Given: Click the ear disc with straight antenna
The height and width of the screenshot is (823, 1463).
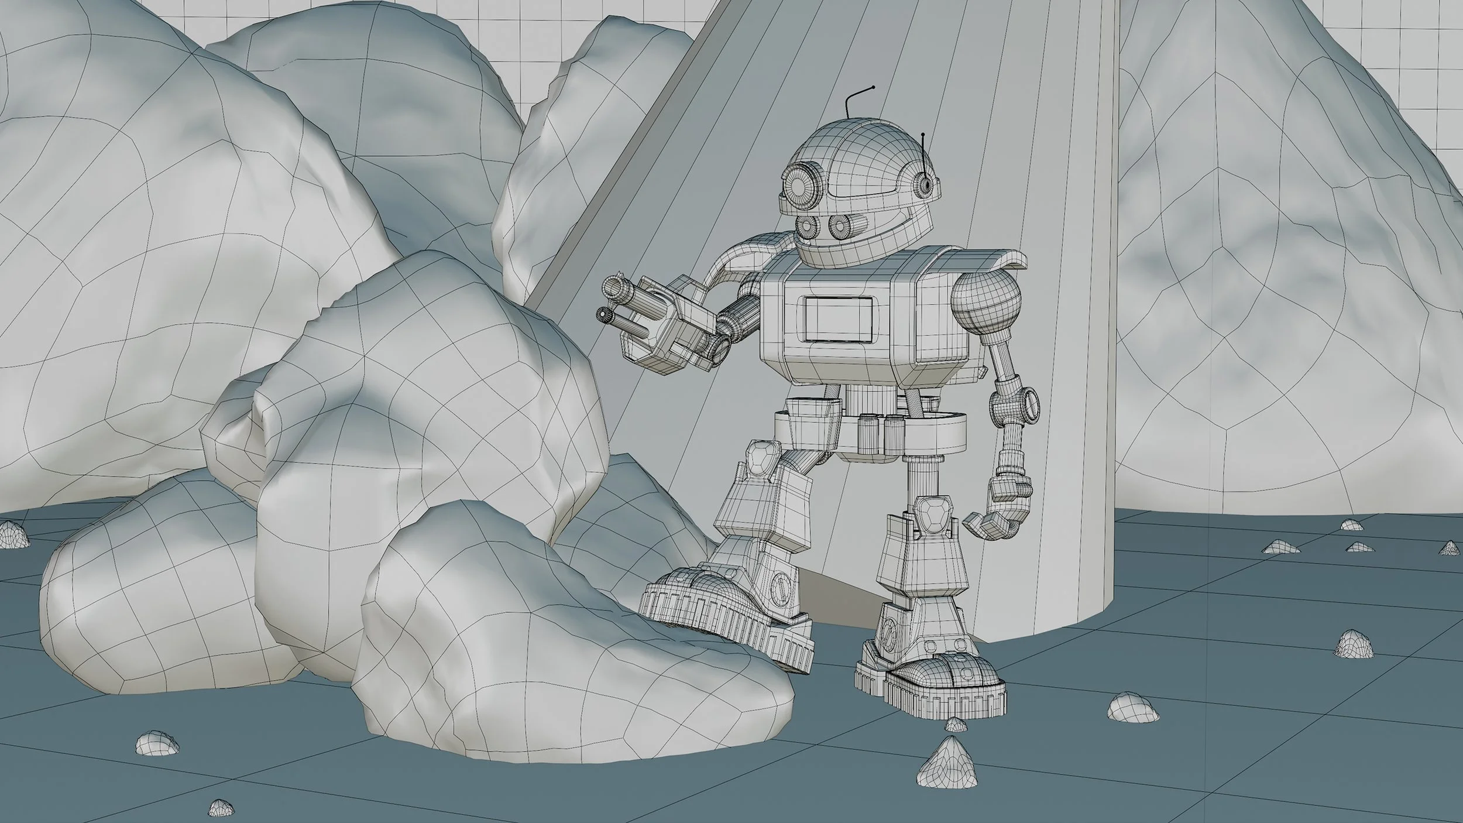Looking at the screenshot, I should [x=925, y=185].
